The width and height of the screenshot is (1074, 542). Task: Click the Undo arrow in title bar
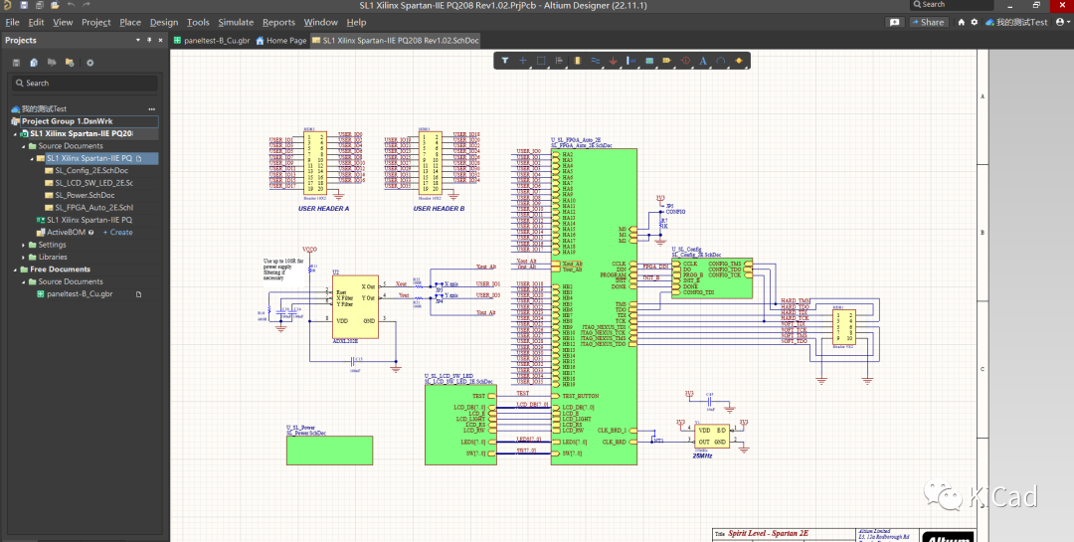click(x=72, y=5)
